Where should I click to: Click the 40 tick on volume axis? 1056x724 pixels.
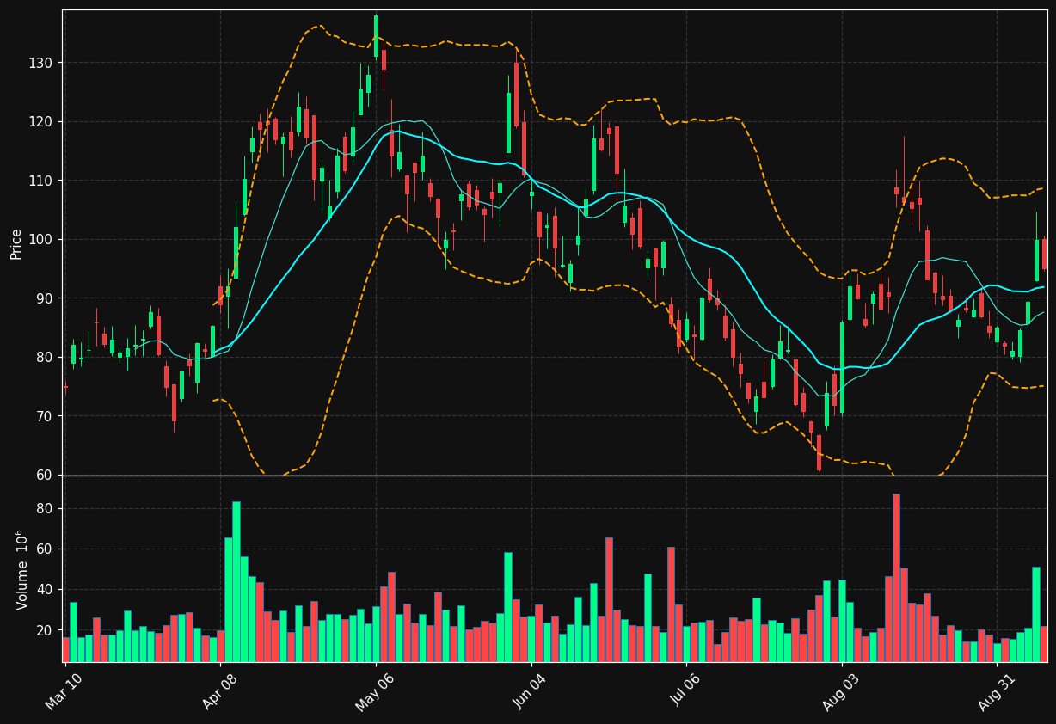(44, 590)
